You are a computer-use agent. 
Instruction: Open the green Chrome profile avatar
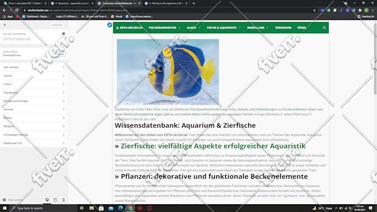pos(366,11)
